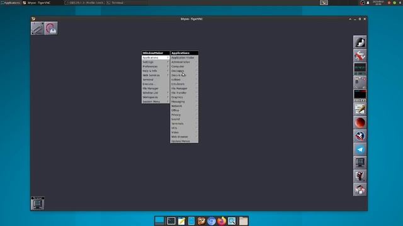
Task: Open the Video submenu
Action: pyautogui.click(x=184, y=132)
